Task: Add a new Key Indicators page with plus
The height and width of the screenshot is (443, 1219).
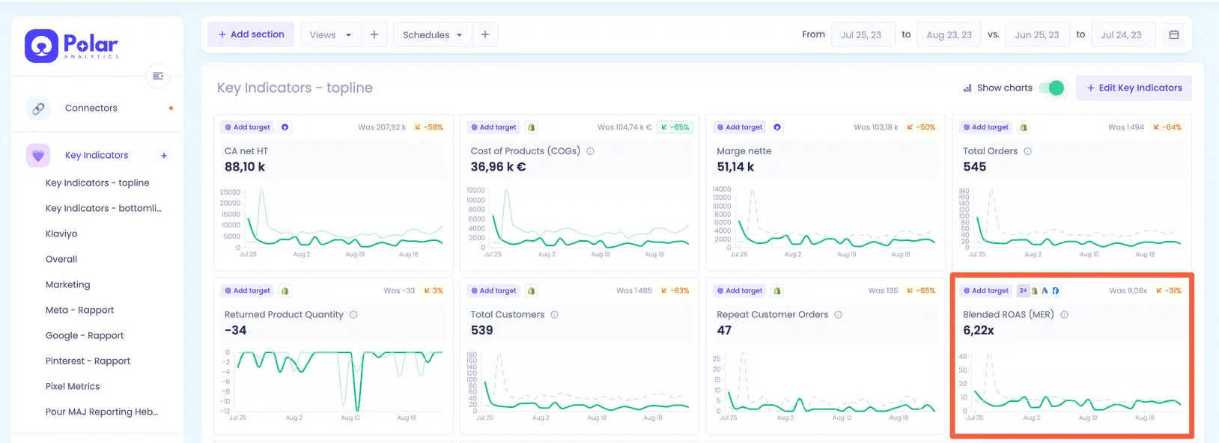Action: pos(164,156)
